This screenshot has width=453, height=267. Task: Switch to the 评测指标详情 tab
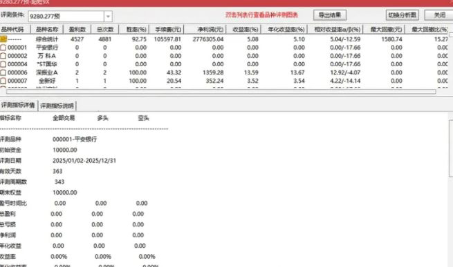click(x=18, y=106)
